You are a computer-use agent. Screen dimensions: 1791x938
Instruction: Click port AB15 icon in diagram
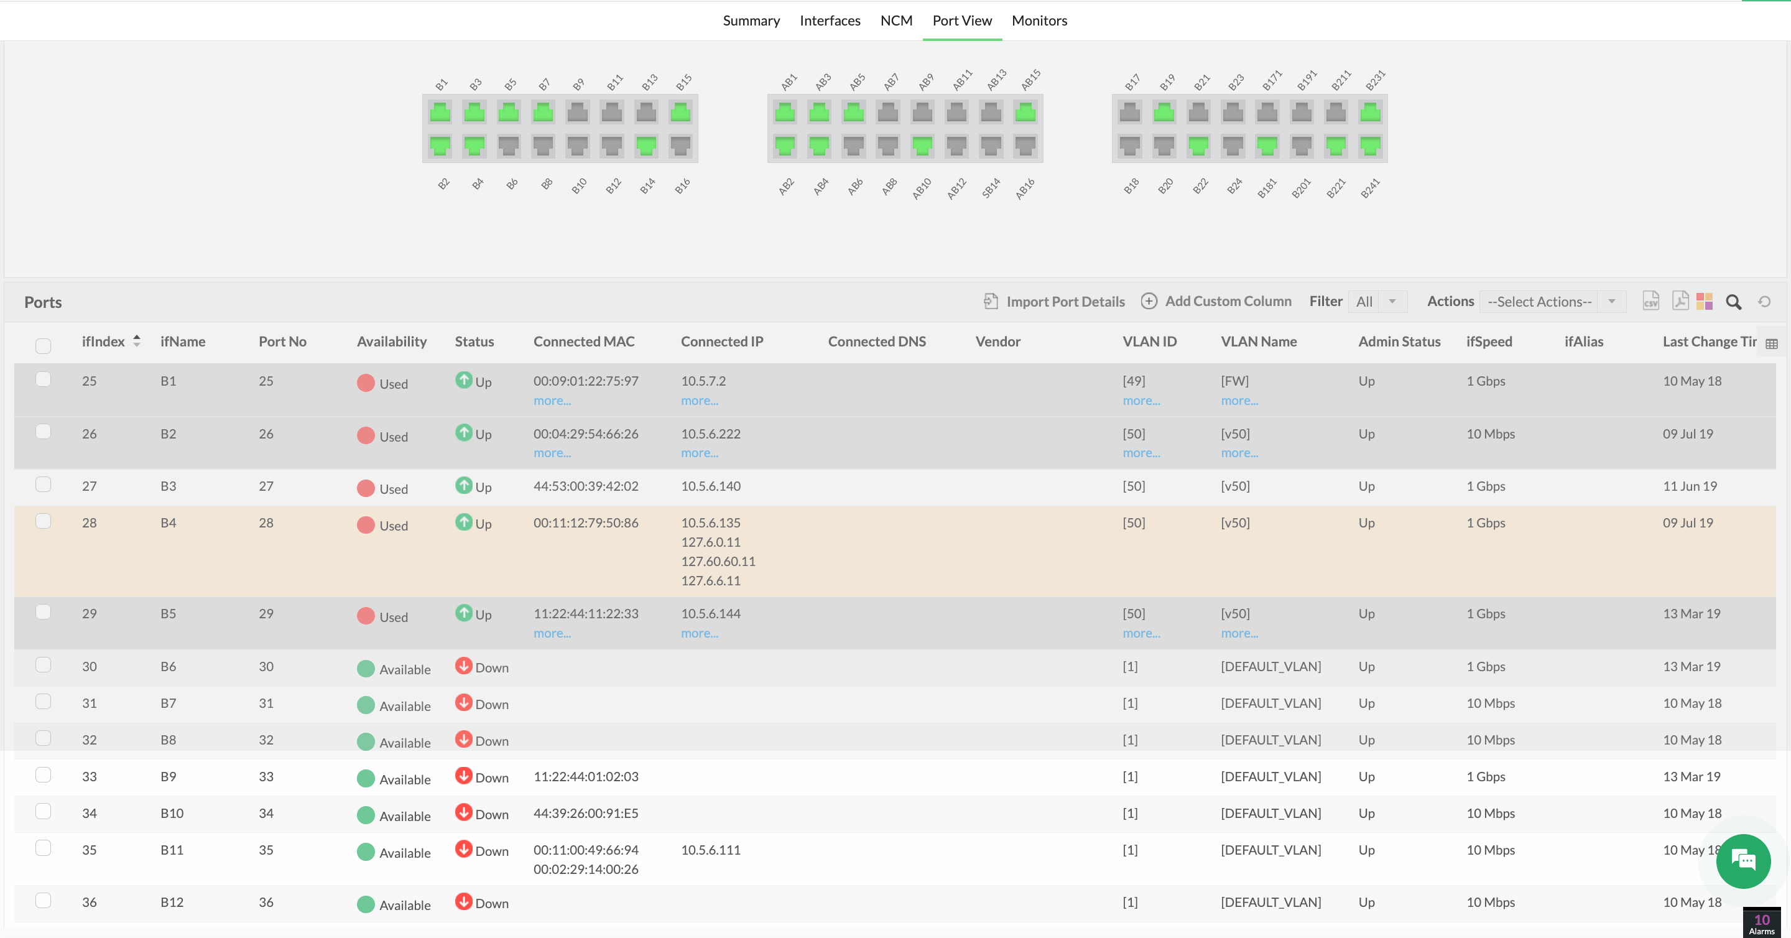(x=1025, y=112)
